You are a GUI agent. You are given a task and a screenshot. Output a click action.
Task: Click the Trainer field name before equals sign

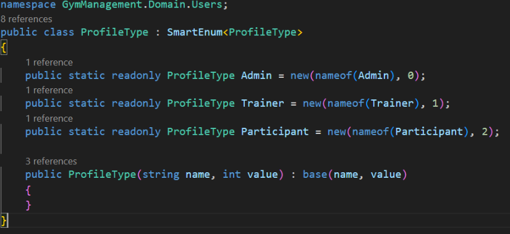point(263,104)
